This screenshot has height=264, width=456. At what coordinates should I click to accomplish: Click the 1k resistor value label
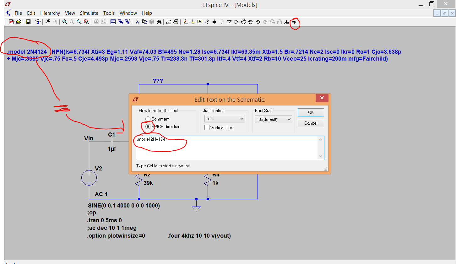point(215,183)
